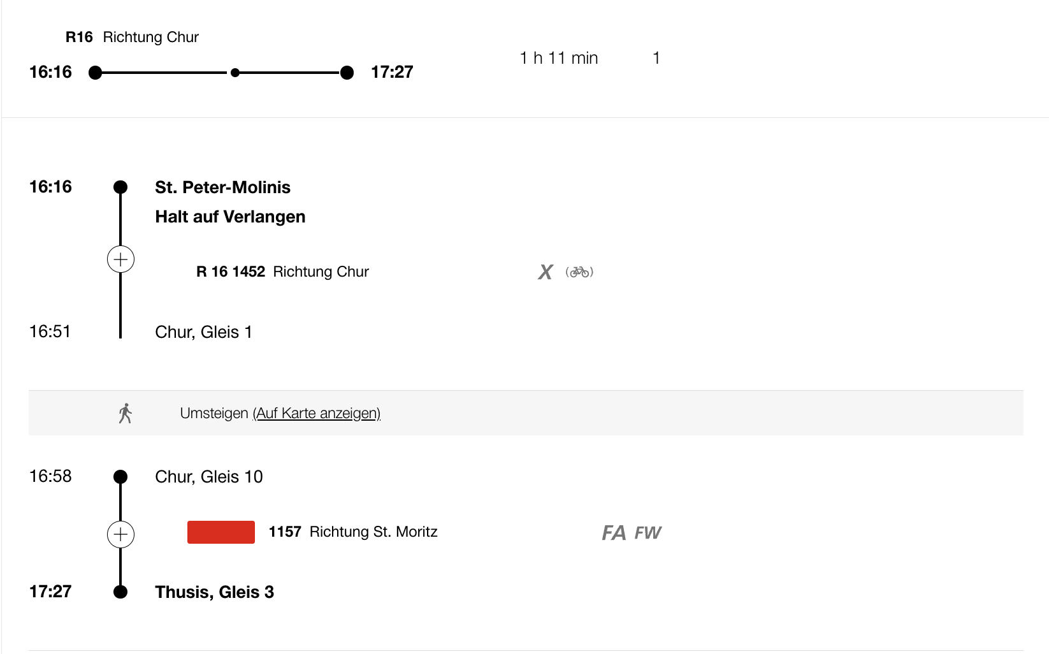Open the Auf Karte anzeigen link
Screen dimensions: 1049x654
pos(317,413)
